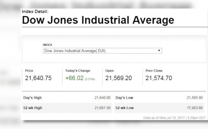Click the Day's High row label
This screenshot has width=208, height=129.
[32, 98]
